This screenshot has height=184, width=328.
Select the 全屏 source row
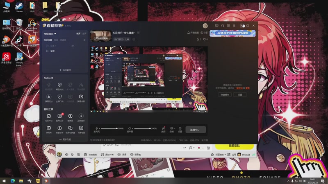(65, 51)
